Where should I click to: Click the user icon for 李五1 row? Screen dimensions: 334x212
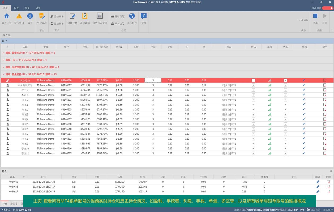tap(8, 104)
